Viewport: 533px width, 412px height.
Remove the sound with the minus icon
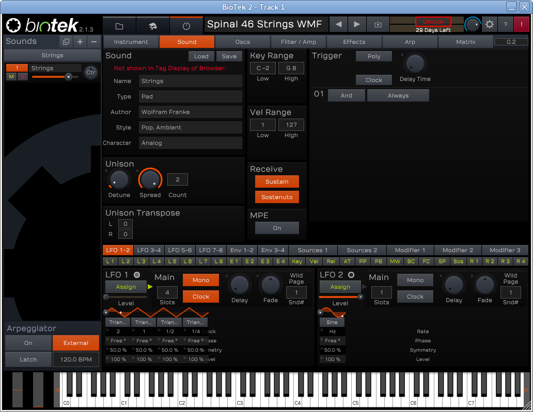(x=94, y=42)
